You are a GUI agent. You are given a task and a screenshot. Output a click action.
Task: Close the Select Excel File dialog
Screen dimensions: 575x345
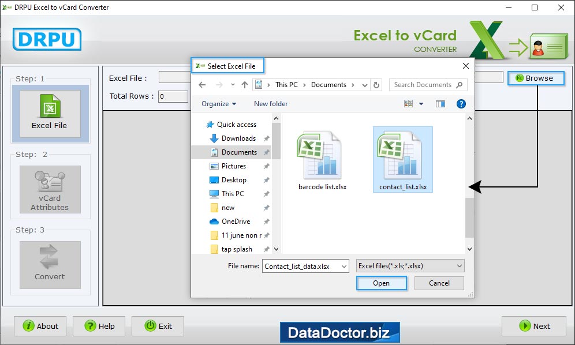[466, 66]
